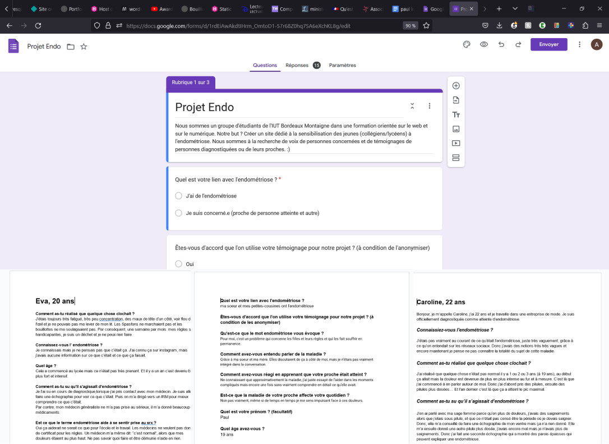609x444 pixels.
Task: Click the import questions icon
Action: pyautogui.click(x=456, y=100)
